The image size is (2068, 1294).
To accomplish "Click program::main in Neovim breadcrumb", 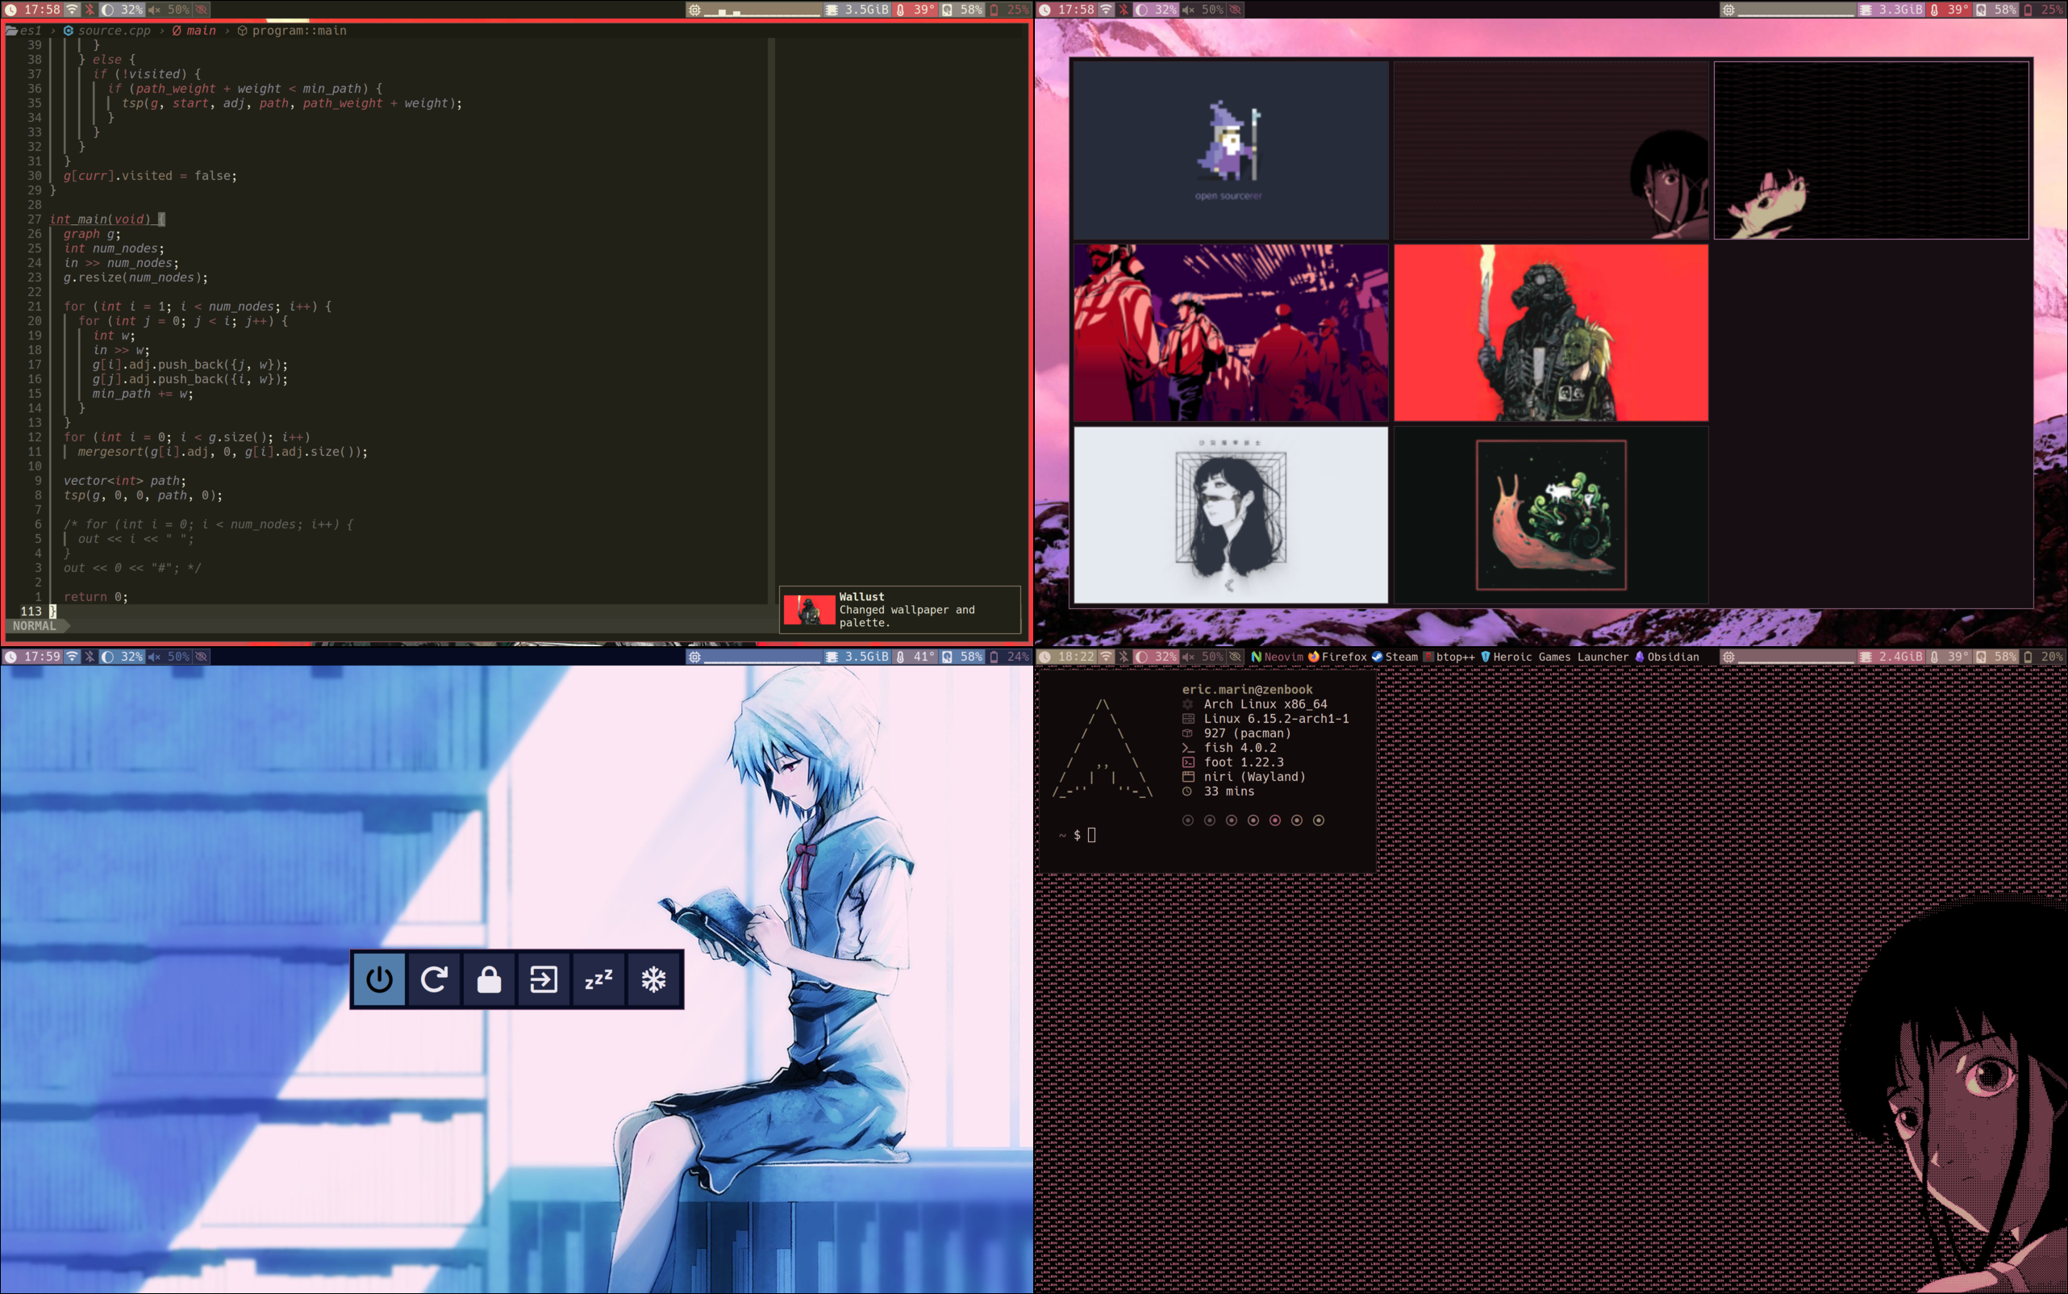I will click(x=292, y=31).
